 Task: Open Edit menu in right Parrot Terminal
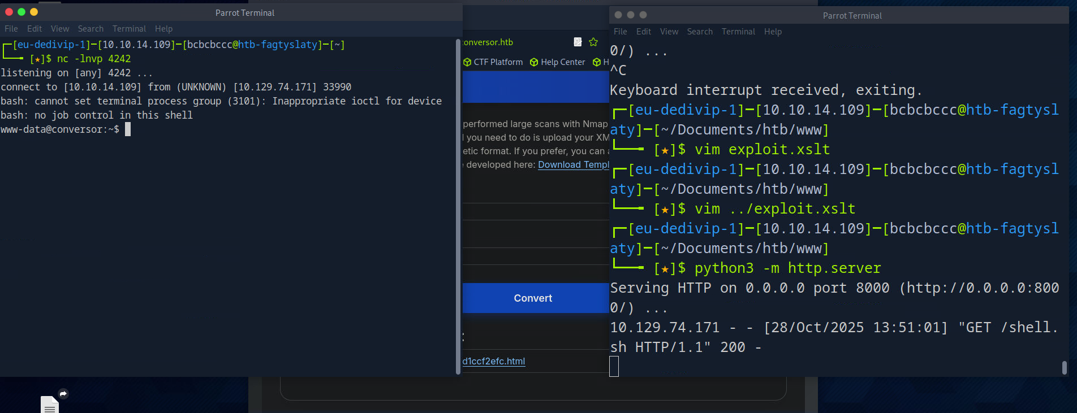point(644,32)
